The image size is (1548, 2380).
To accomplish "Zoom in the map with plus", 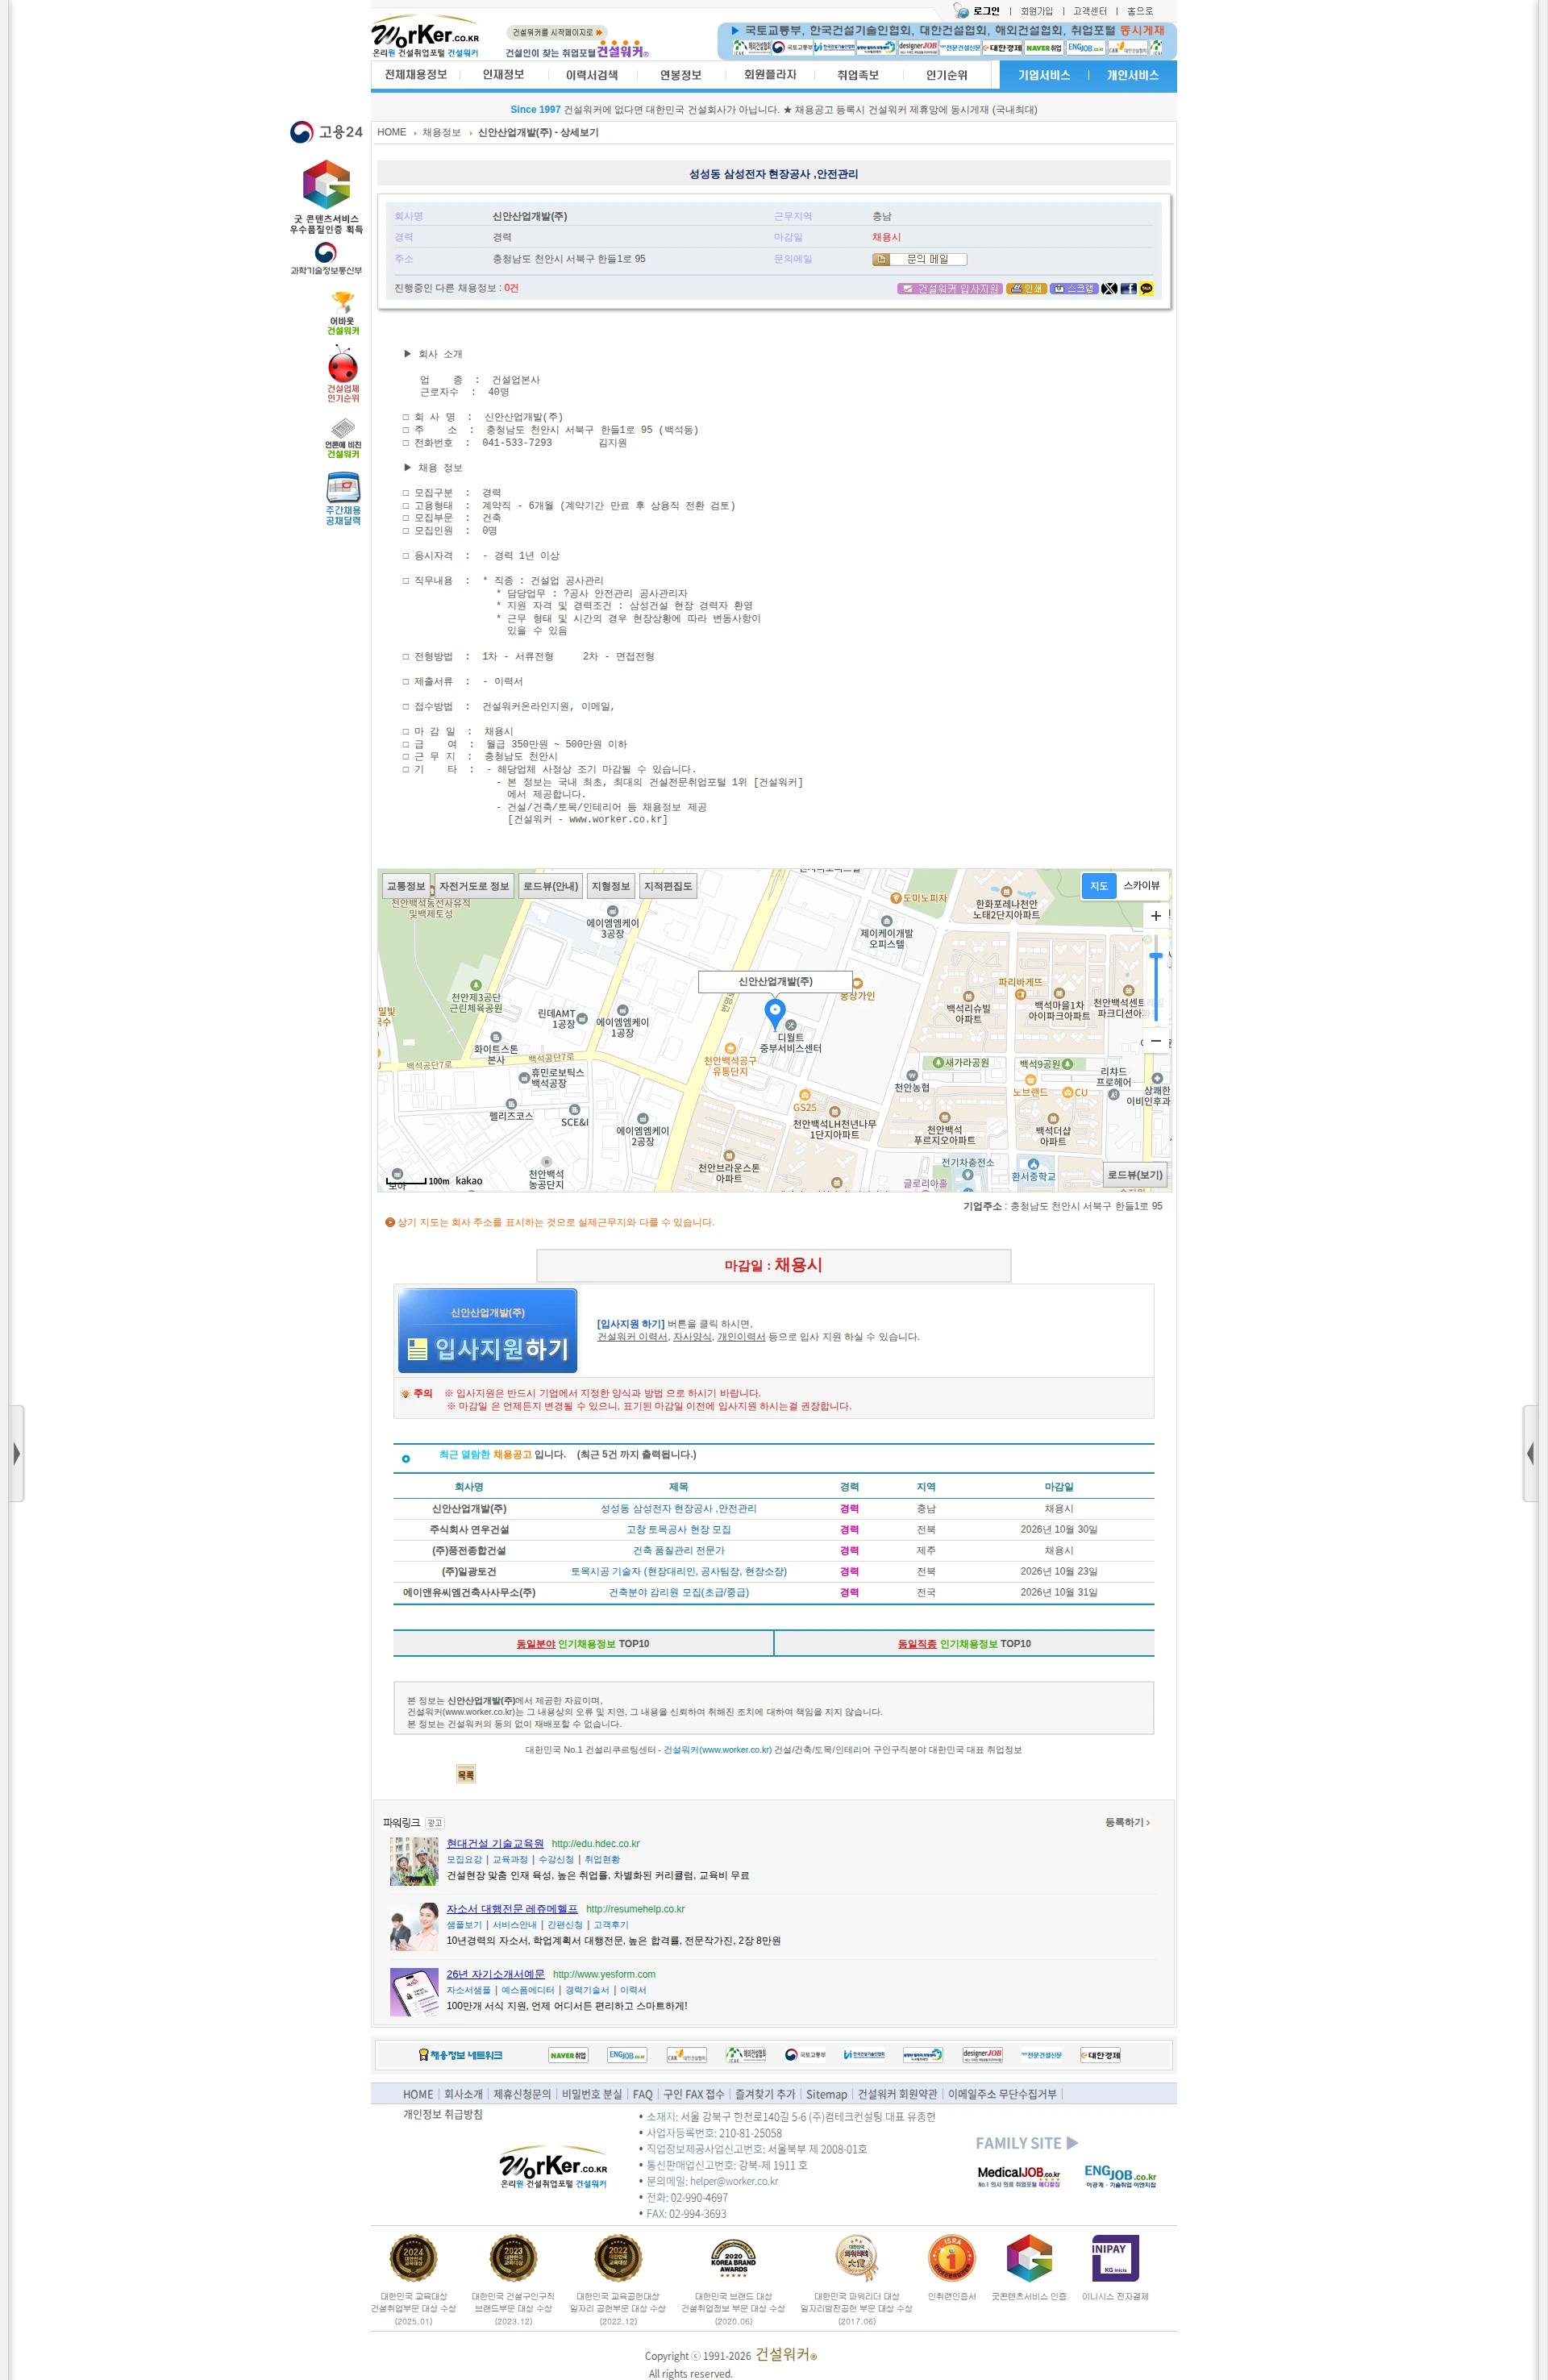I will pyautogui.click(x=1155, y=915).
